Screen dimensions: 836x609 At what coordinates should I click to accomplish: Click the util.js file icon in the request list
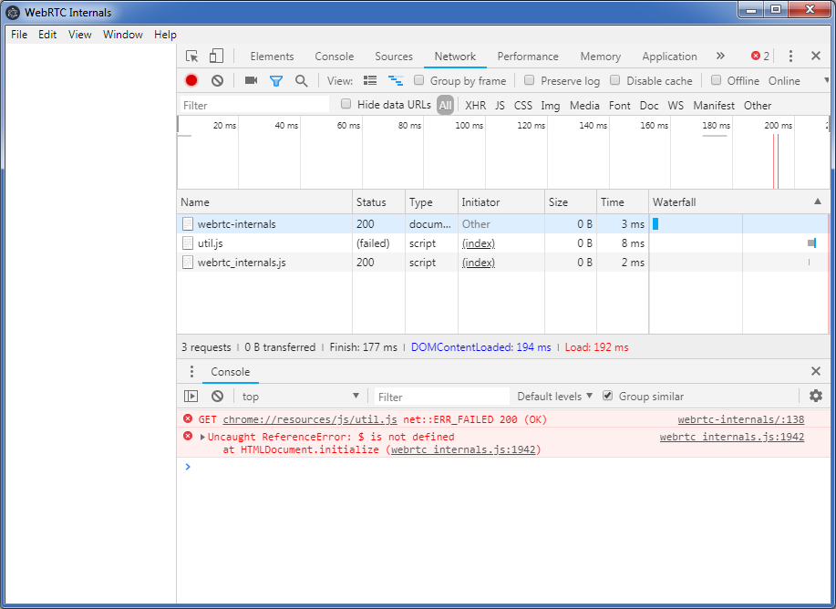pos(187,243)
